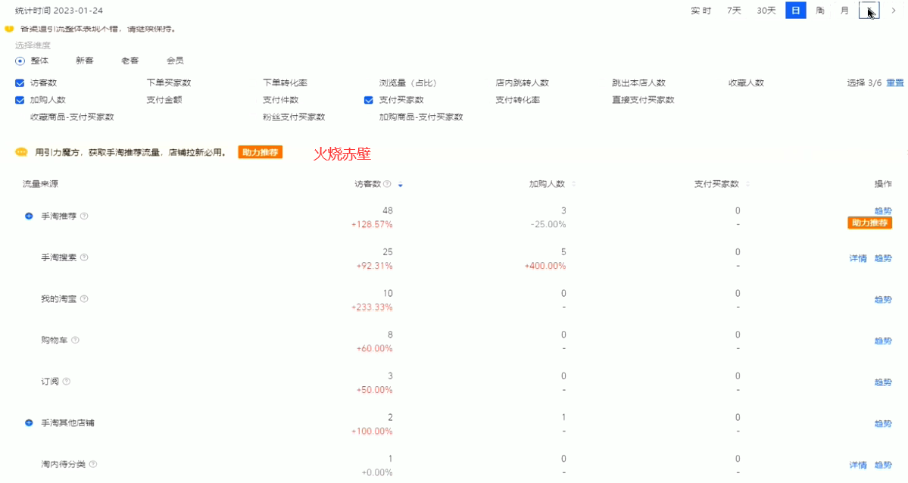908x483 pixels.
Task: Enable the 下单转化率 metric
Action: (x=285, y=83)
